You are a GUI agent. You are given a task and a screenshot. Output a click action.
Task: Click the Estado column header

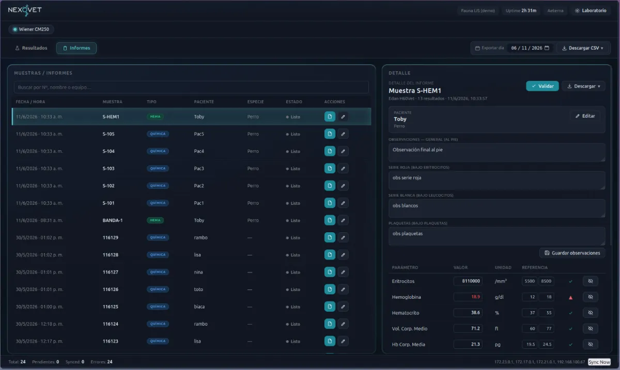coord(294,102)
